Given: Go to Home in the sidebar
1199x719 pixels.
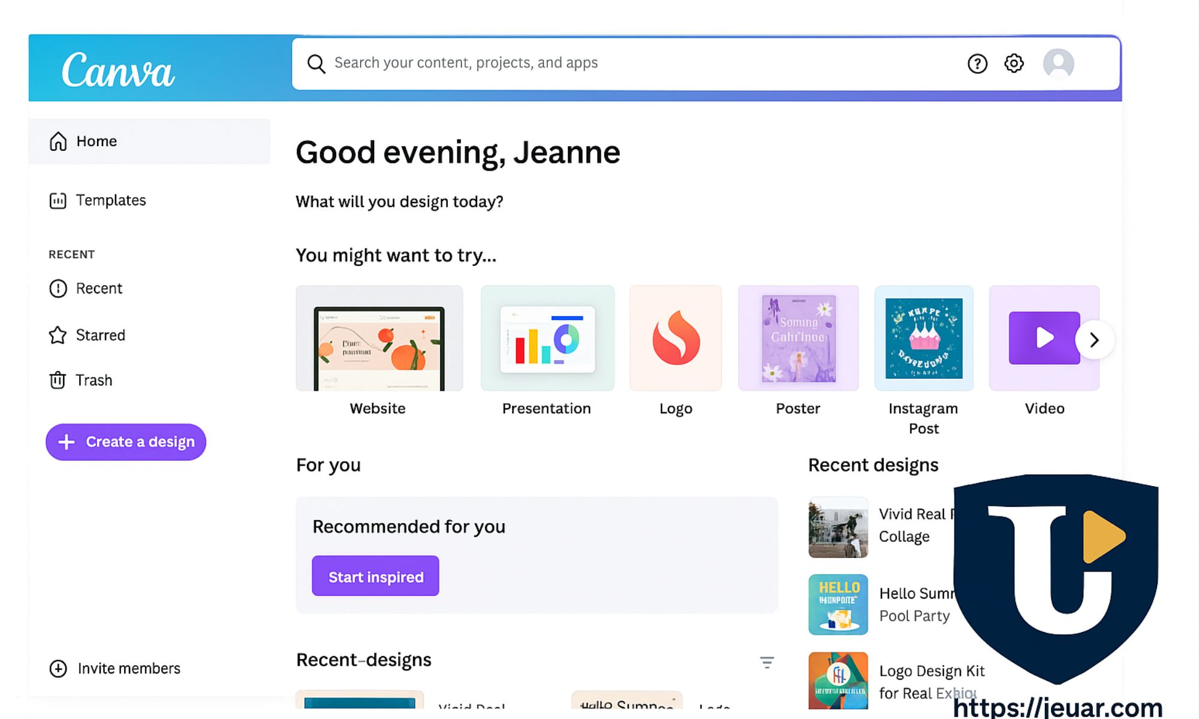Looking at the screenshot, I should (x=96, y=141).
